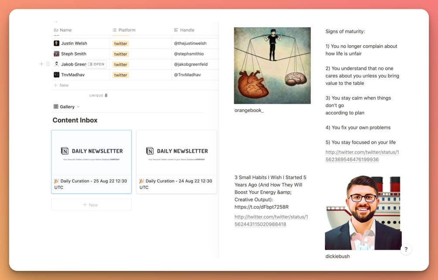Click the Platform column list icon
The height and width of the screenshot is (280, 438).
pos(115,30)
